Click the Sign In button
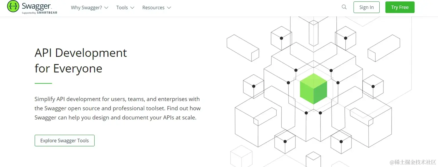Image resolution: width=438 pixels, height=167 pixels. click(x=366, y=7)
